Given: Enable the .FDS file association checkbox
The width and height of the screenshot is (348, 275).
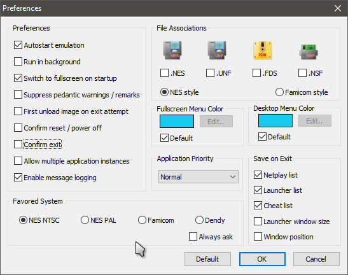Looking at the screenshot, I should pyautogui.click(x=257, y=73).
